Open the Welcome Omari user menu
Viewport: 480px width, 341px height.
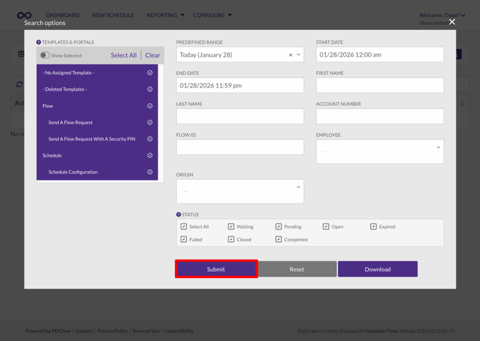(442, 15)
